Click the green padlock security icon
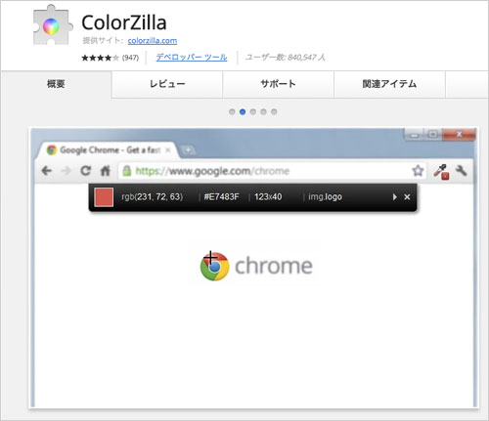 [126, 171]
